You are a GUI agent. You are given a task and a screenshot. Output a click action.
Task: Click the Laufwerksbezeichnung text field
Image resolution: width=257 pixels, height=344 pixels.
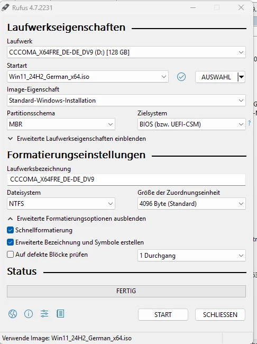pyautogui.click(x=126, y=179)
